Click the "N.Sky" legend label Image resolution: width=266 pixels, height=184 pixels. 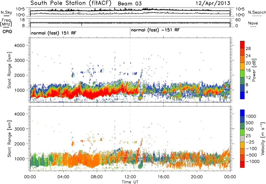pyautogui.click(x=6, y=12)
